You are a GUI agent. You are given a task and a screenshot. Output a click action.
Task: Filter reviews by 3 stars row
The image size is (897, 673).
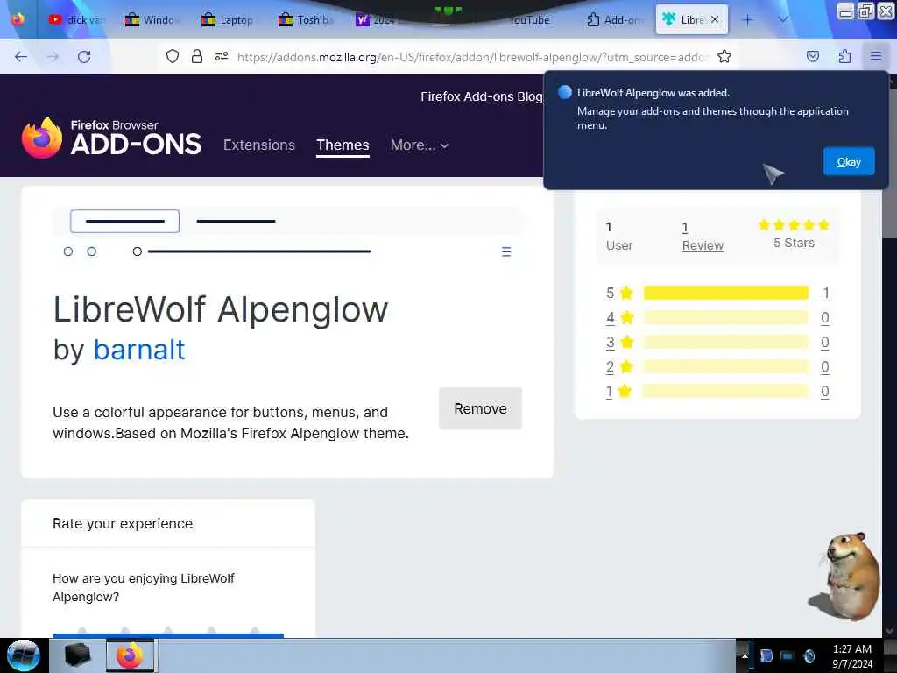point(717,343)
